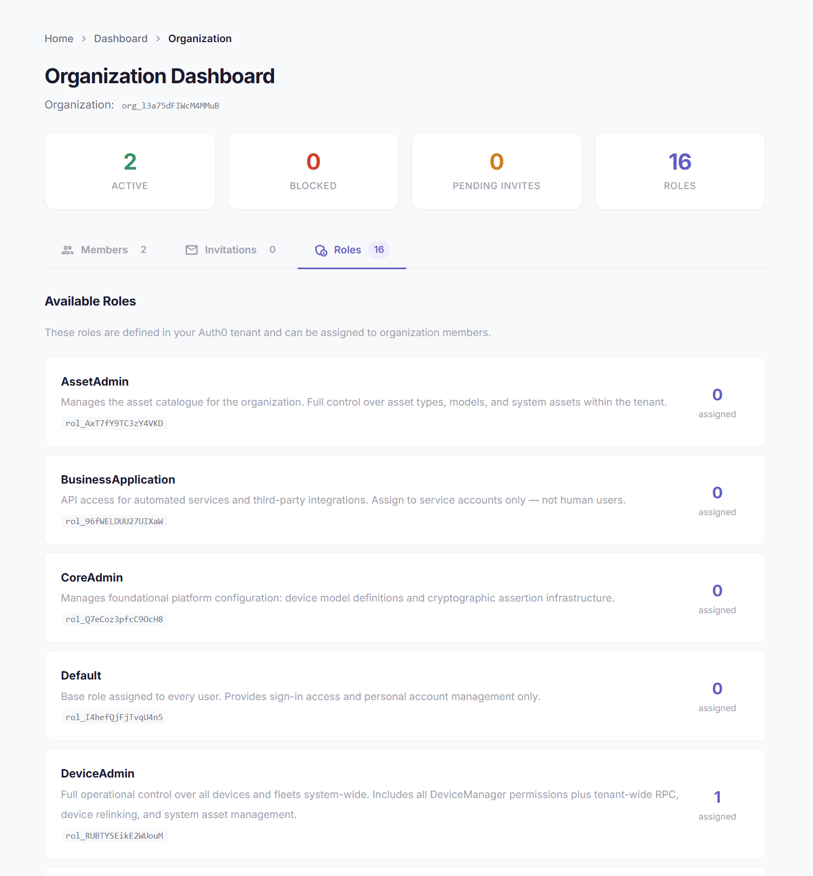Click role ID rol_96fWELDUU27UIXaW

click(114, 521)
